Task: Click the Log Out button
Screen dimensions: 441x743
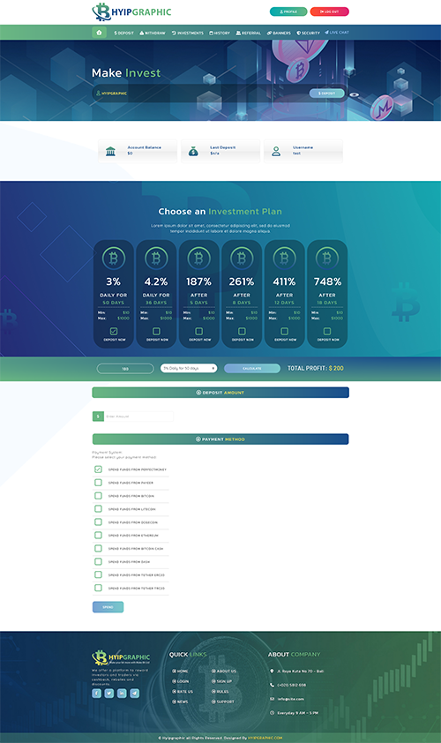Action: coord(329,11)
